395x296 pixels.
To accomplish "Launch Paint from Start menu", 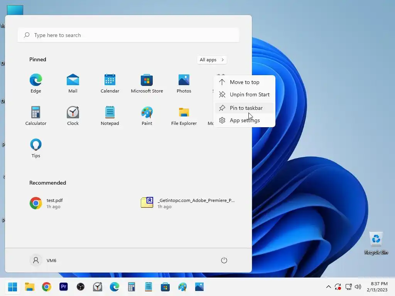I will coord(147,116).
